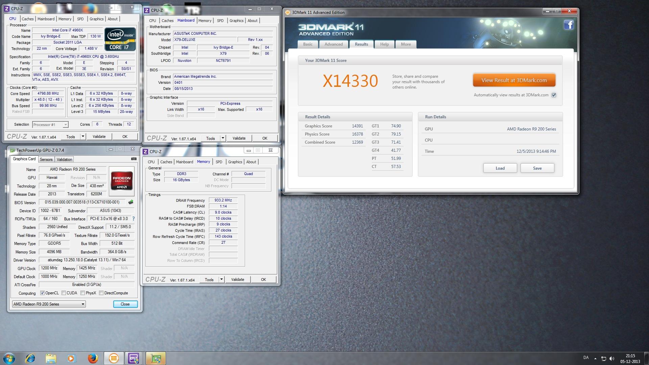Click the CPU-Z title icon of Memory window
Screen dimensions: 649x365
click(x=145, y=152)
